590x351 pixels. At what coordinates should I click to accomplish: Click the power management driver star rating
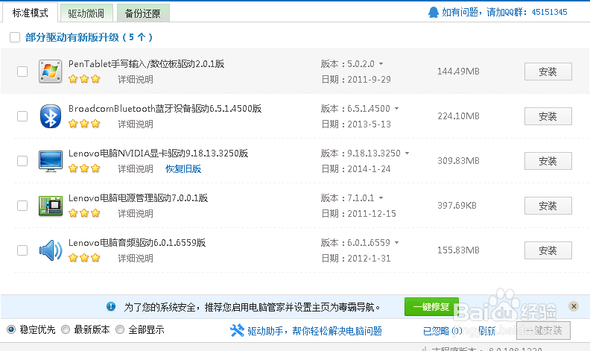pos(84,213)
